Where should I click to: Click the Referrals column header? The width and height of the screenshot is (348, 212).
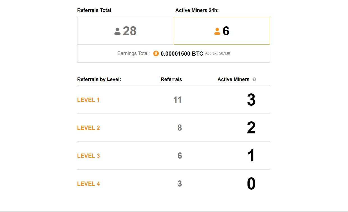coord(171,79)
